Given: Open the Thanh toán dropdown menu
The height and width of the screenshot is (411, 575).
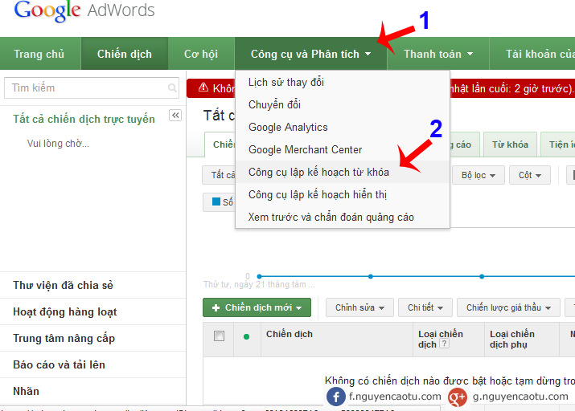Looking at the screenshot, I should (438, 54).
